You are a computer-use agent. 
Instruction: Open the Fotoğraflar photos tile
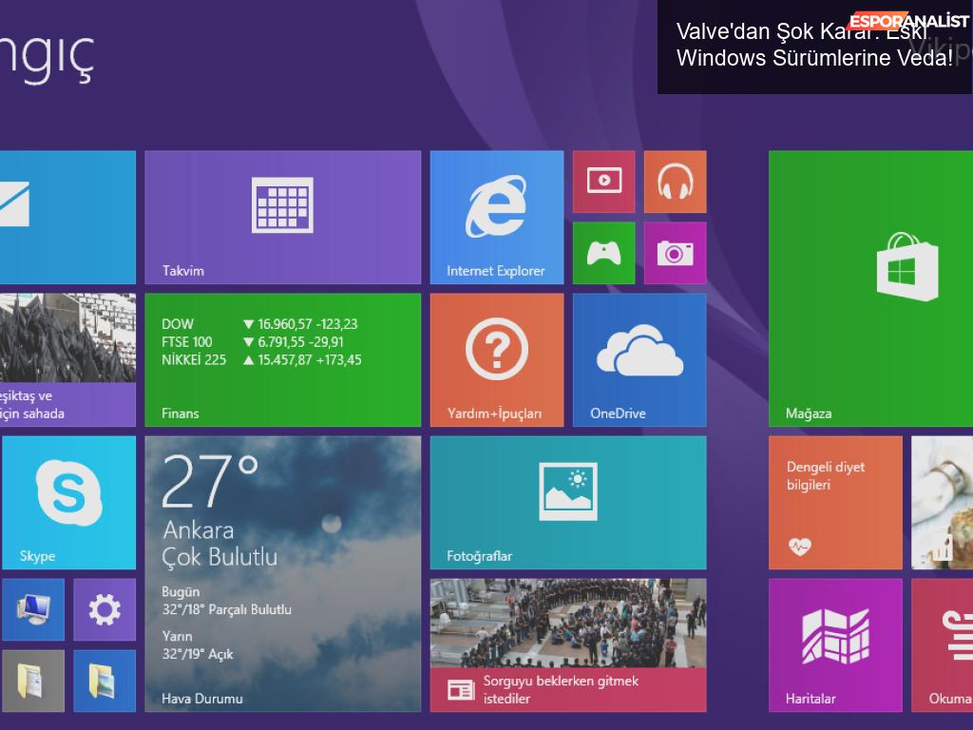(567, 502)
